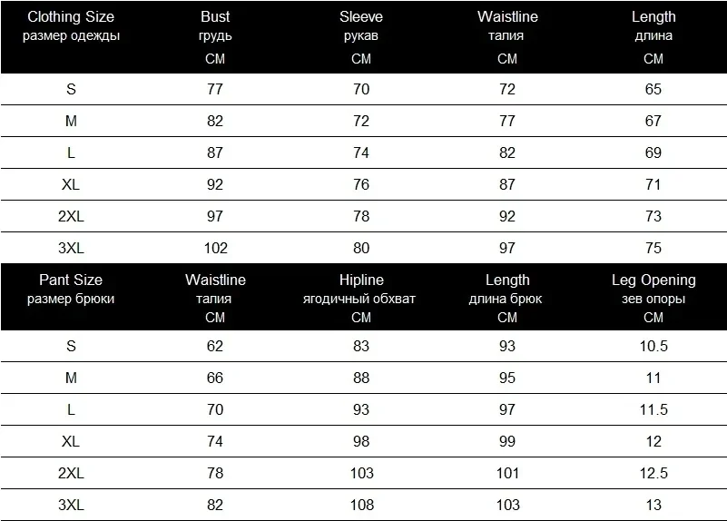Select clothing size M row label

click(x=71, y=121)
